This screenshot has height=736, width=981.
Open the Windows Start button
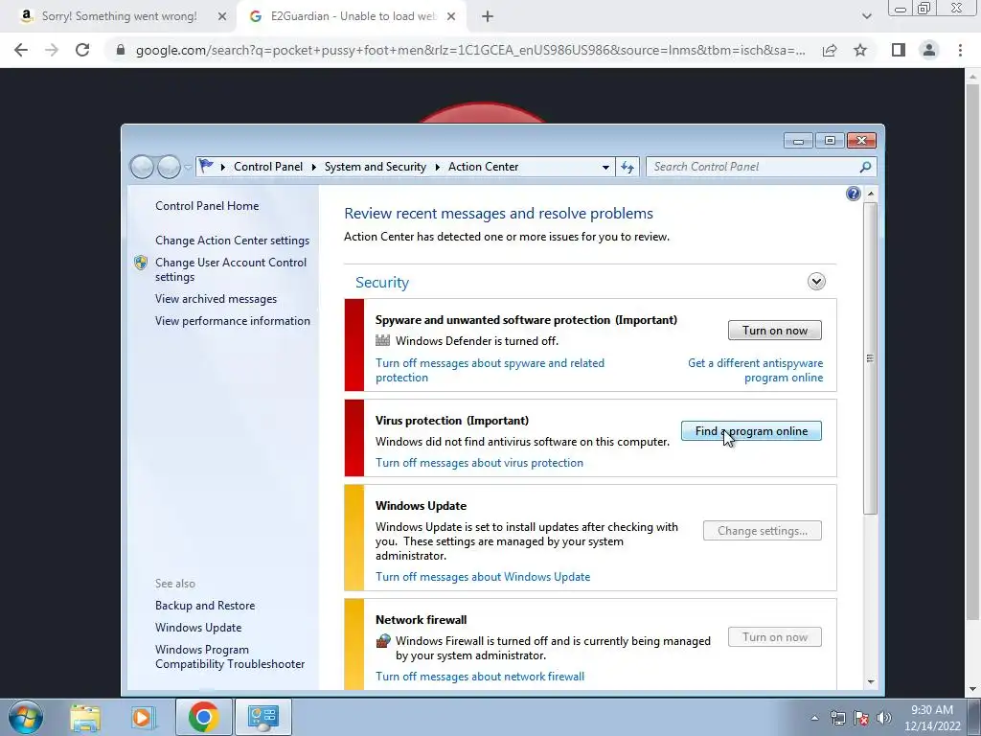tap(26, 717)
